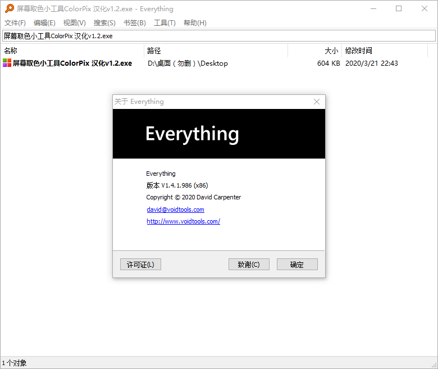Click the 许可证(L) button

pos(140,264)
